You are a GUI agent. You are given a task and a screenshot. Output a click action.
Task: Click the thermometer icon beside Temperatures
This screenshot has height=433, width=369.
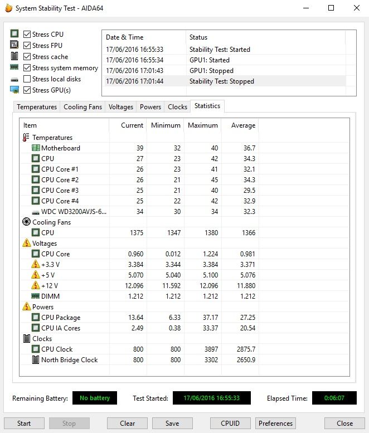click(x=26, y=138)
